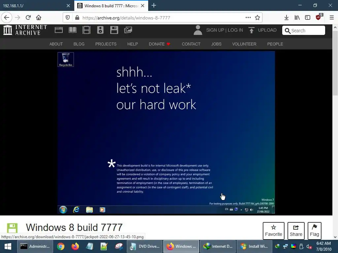This screenshot has width=338, height=253.
Task: Open the CONTACT menu item
Action: point(191,44)
